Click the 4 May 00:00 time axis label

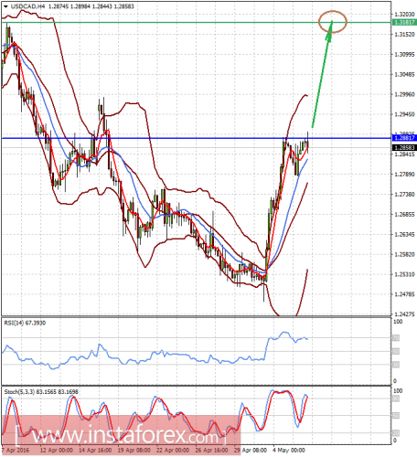tap(289, 451)
